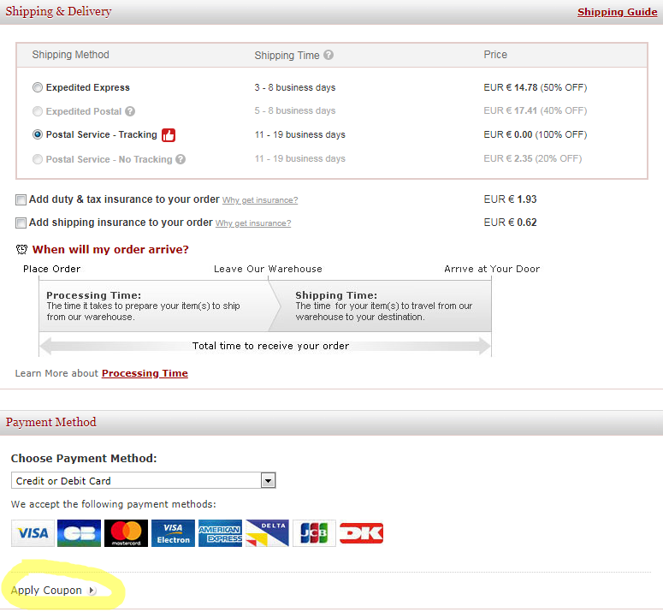Screen dimensions: 663x612
Task: Click the American Express card logo
Action: tap(220, 533)
